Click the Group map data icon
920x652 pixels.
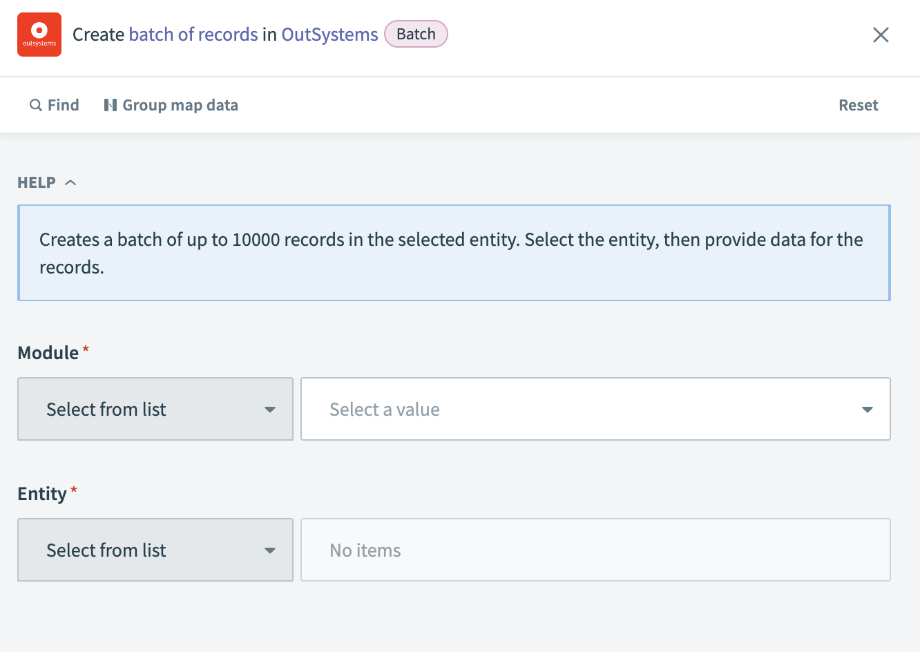pos(111,105)
